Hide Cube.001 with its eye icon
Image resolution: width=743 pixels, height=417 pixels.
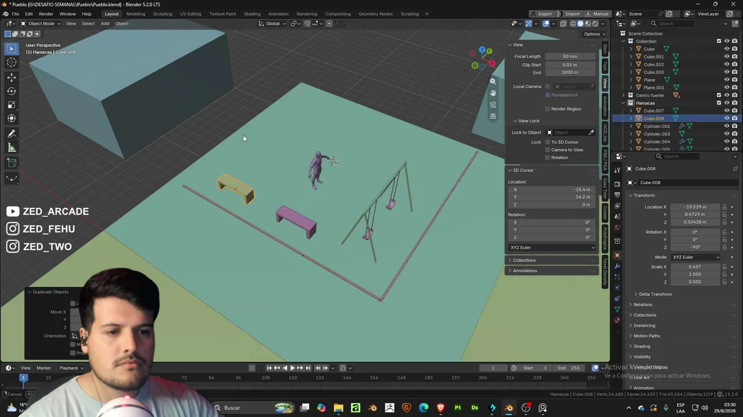(726, 57)
